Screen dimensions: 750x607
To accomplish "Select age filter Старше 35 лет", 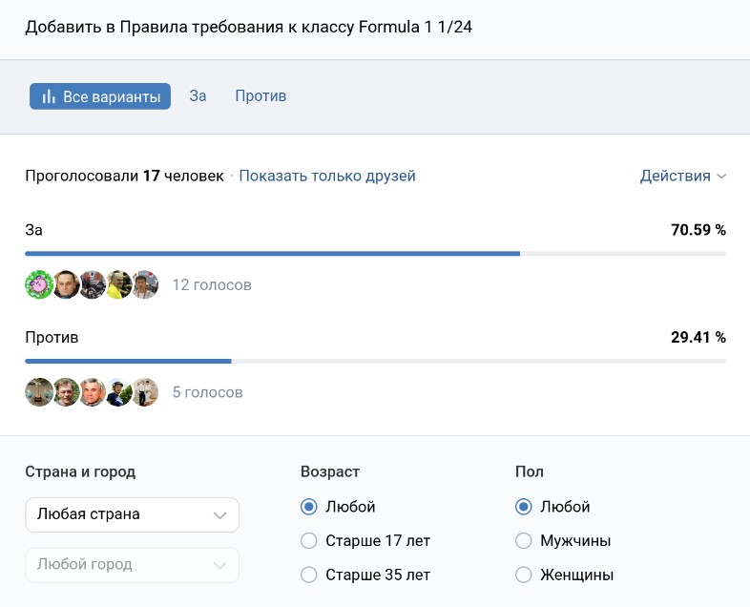I will click(309, 575).
